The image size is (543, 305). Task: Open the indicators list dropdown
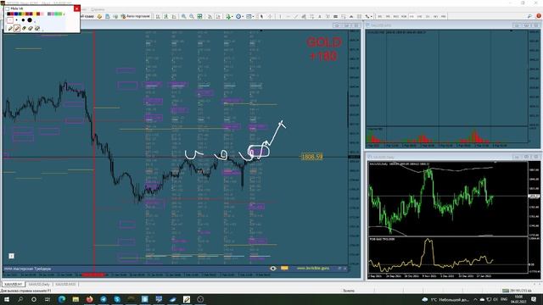pos(229,16)
